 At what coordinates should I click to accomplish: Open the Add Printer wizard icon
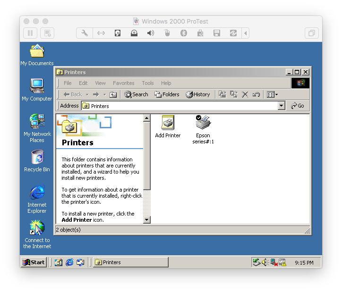click(168, 123)
